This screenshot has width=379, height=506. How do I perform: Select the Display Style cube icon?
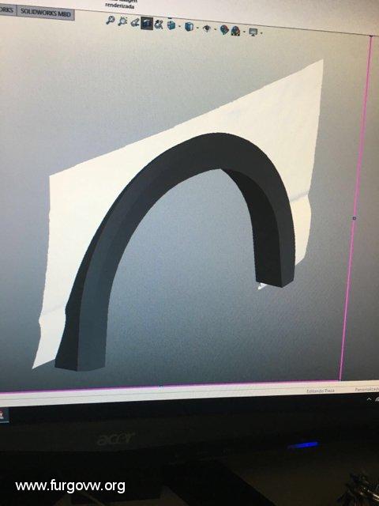point(189,26)
